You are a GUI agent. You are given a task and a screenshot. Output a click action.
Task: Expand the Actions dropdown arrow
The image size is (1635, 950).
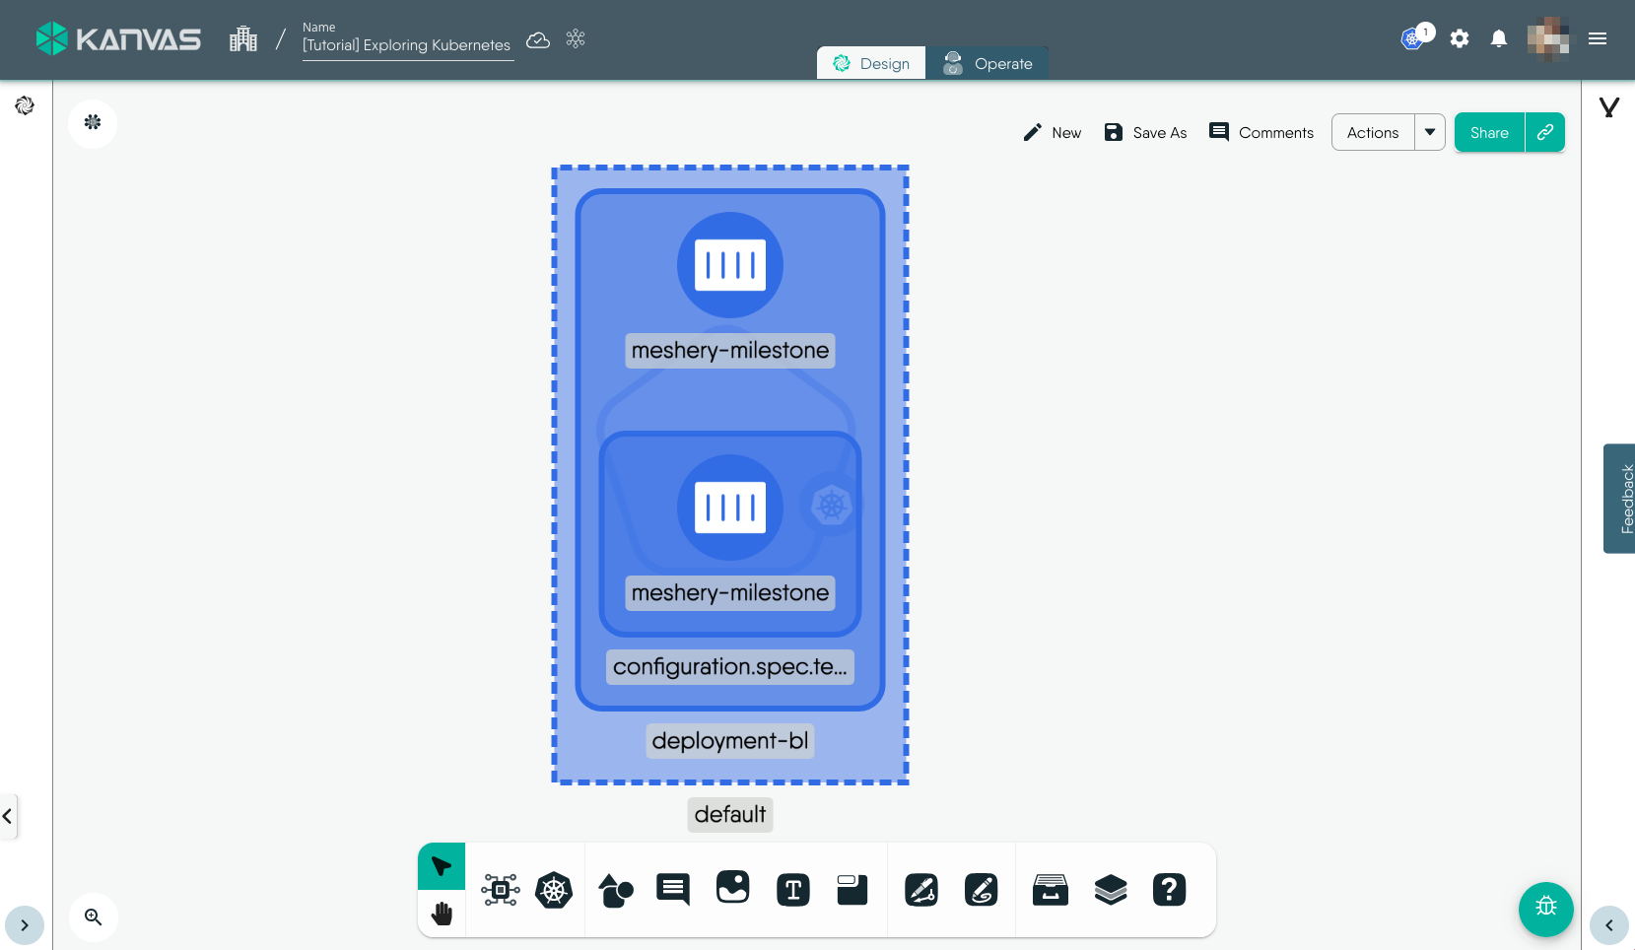pos(1430,132)
